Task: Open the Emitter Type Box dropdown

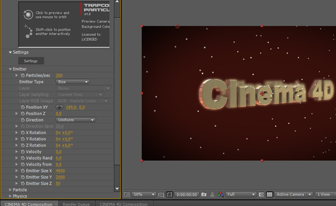Action: tap(73, 82)
